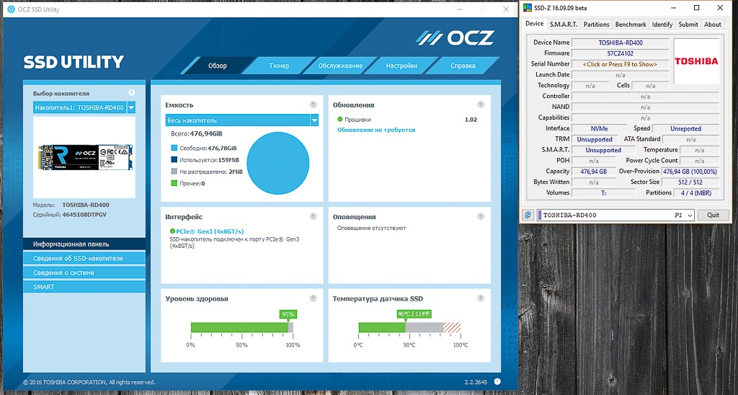Click 95% health indicator label
Image resolution: width=738 pixels, height=395 pixels.
(x=288, y=314)
